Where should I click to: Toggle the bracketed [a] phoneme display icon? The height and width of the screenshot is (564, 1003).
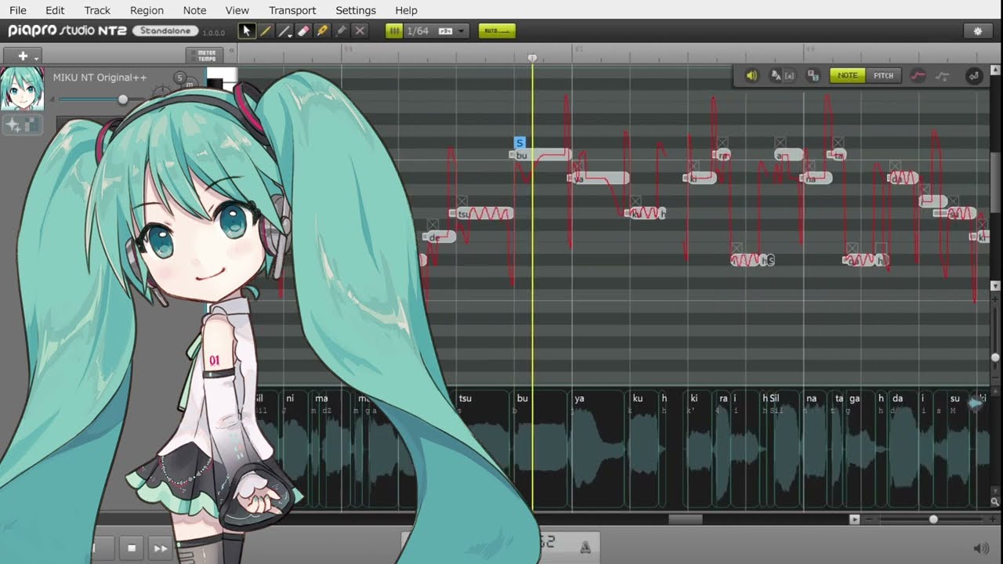click(789, 76)
